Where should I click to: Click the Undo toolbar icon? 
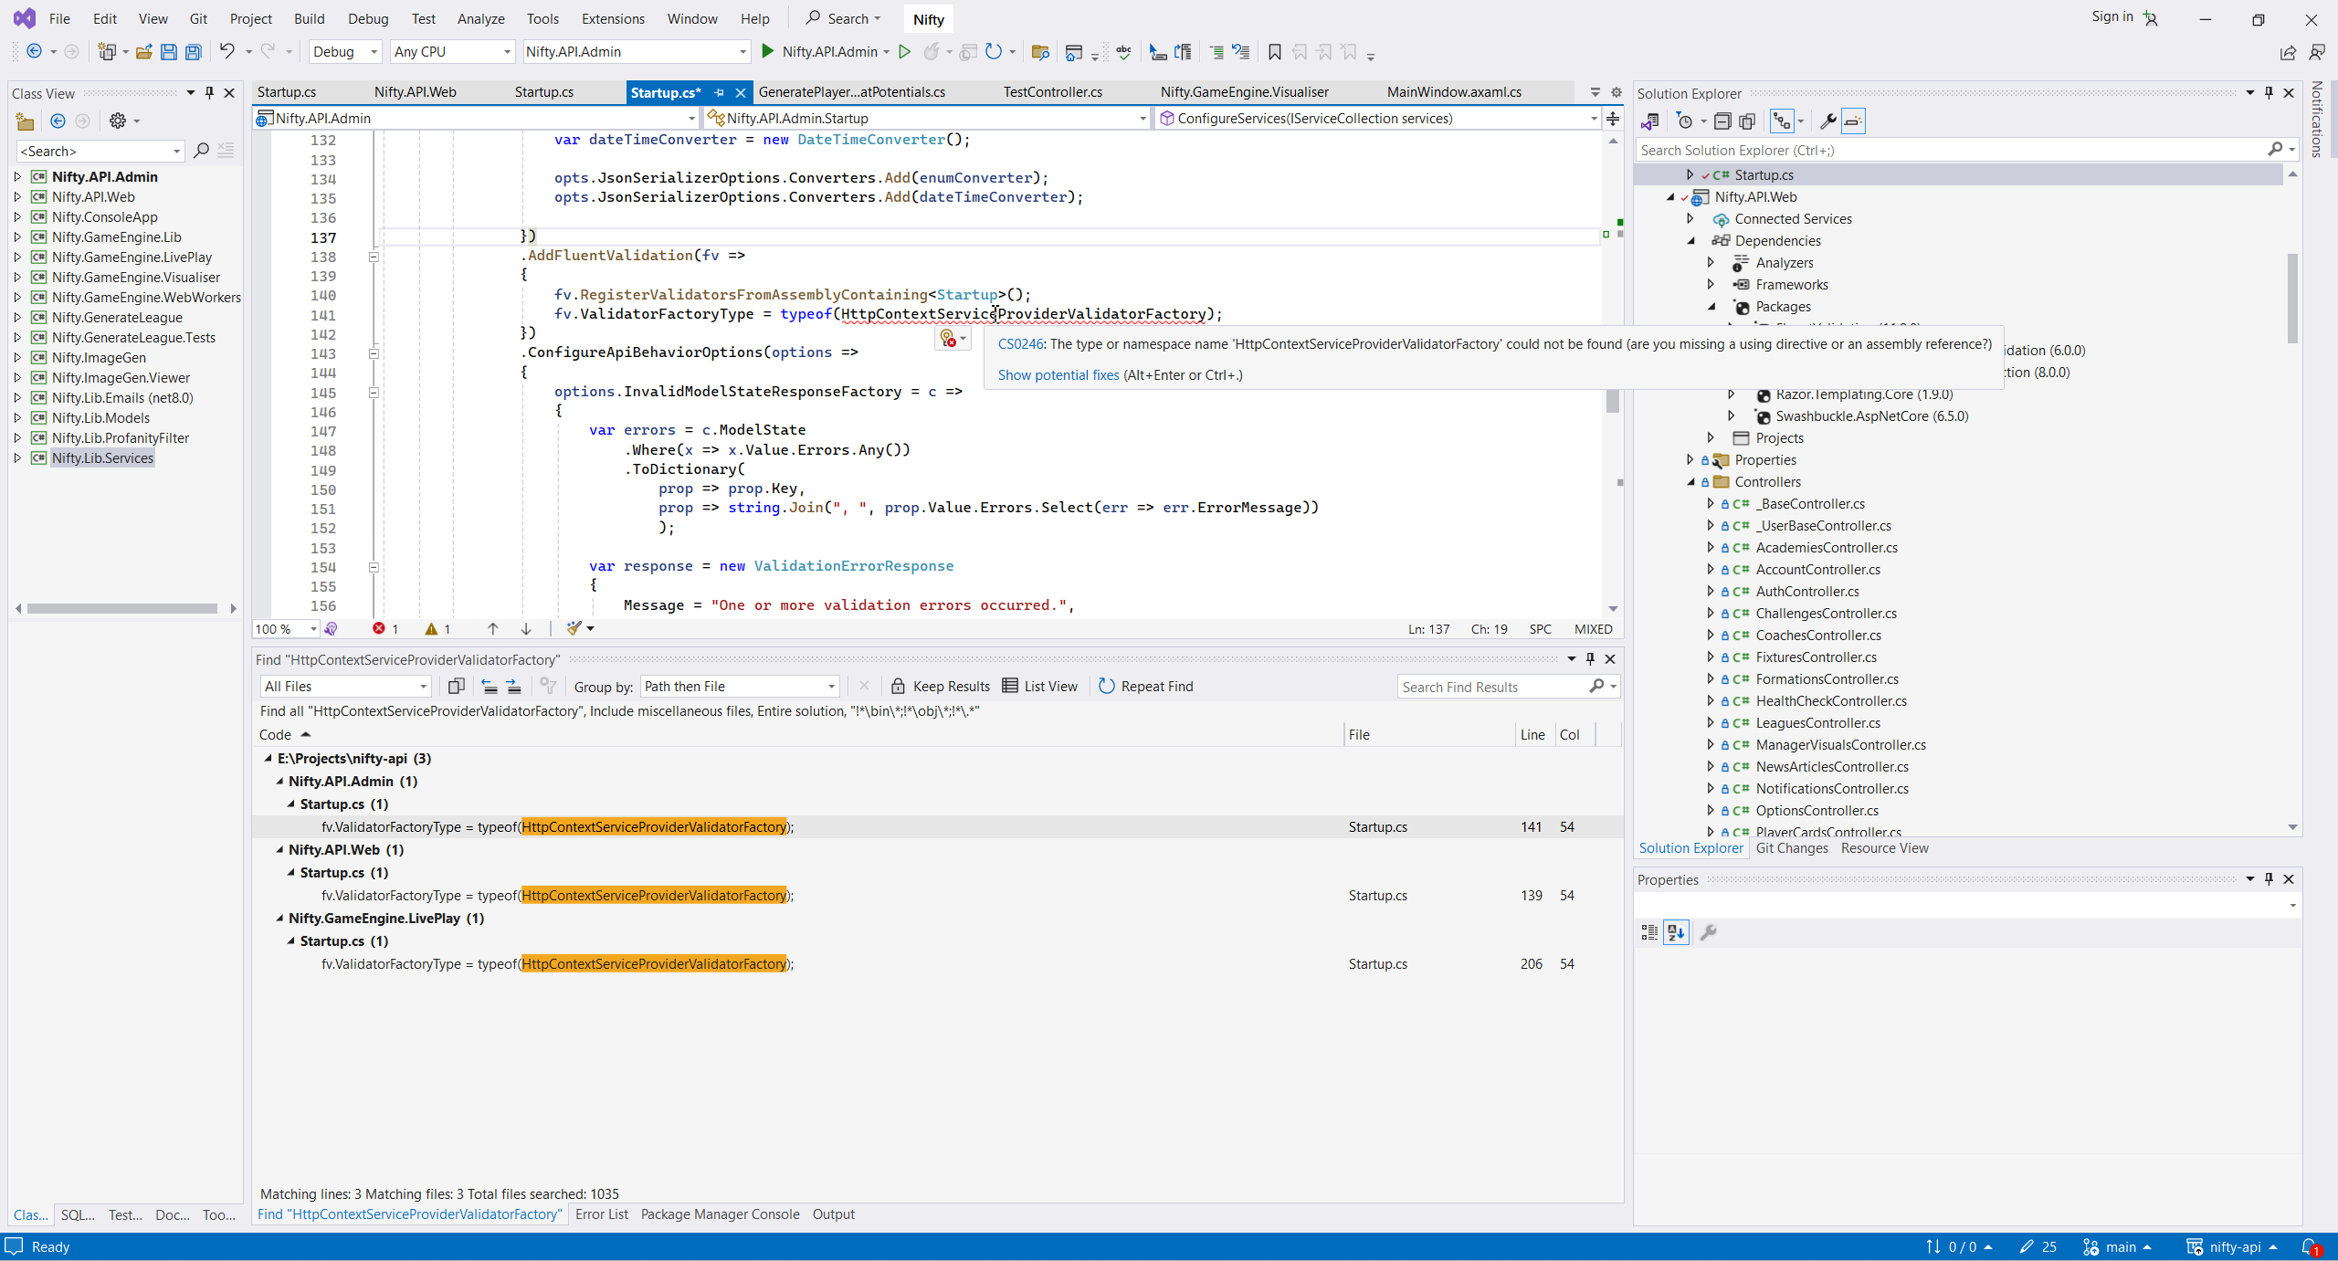point(226,52)
